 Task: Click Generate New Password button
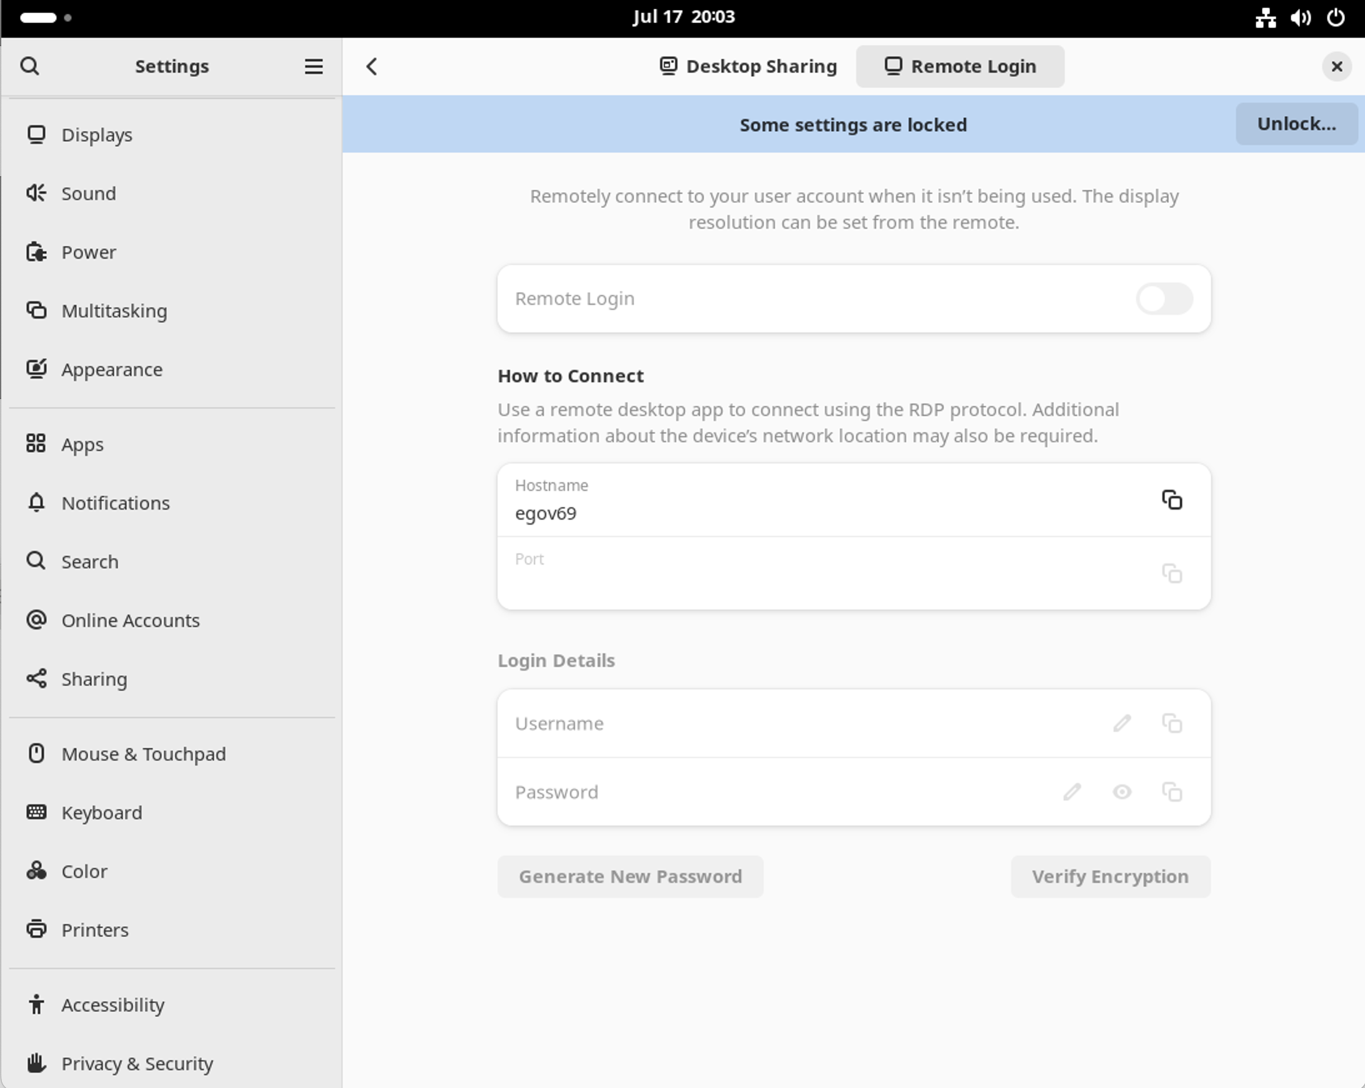(630, 876)
